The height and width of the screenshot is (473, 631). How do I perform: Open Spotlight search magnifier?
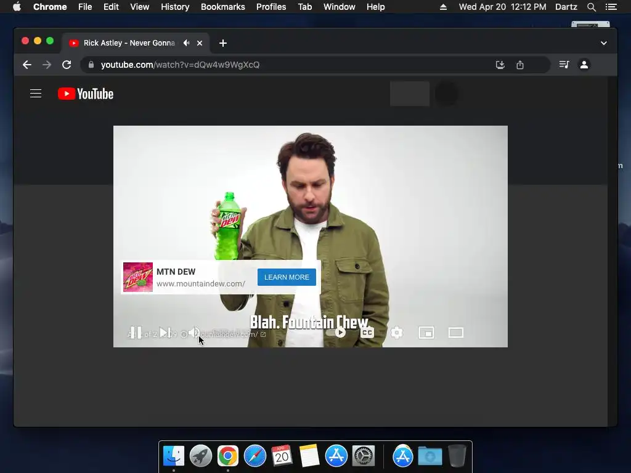592,7
